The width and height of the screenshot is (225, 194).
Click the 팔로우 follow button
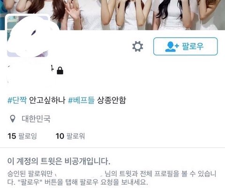coord(185,47)
